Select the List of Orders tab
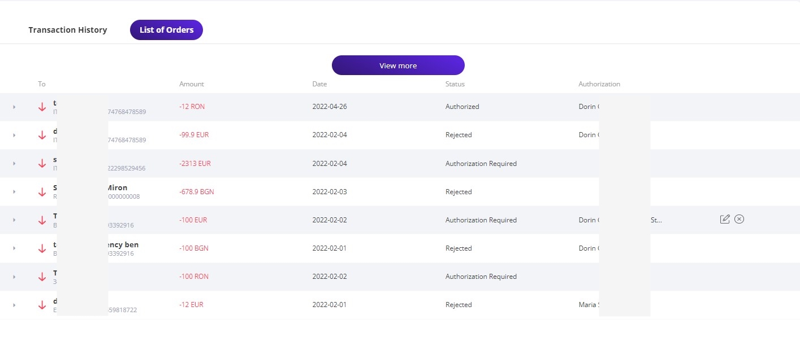 tap(166, 30)
